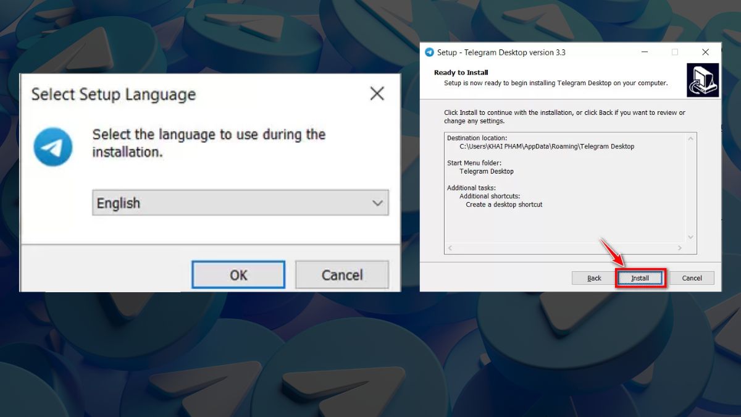741x417 pixels.
Task: Click the summary box scroll-left arrow
Action: pyautogui.click(x=450, y=248)
